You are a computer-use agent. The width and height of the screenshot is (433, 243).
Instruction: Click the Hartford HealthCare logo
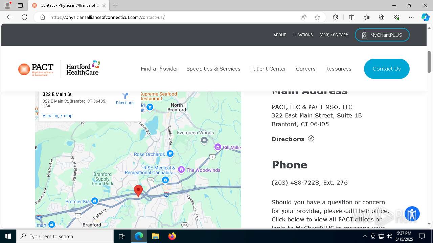point(83,69)
